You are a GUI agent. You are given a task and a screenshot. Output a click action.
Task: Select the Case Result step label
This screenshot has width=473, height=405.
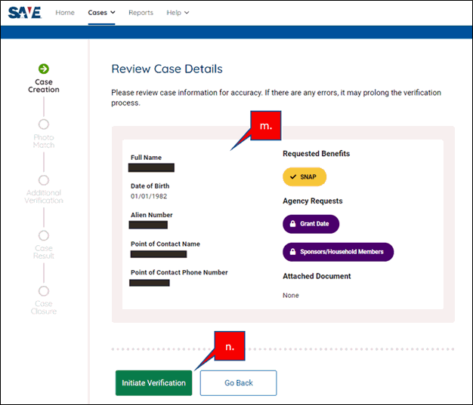tap(44, 252)
